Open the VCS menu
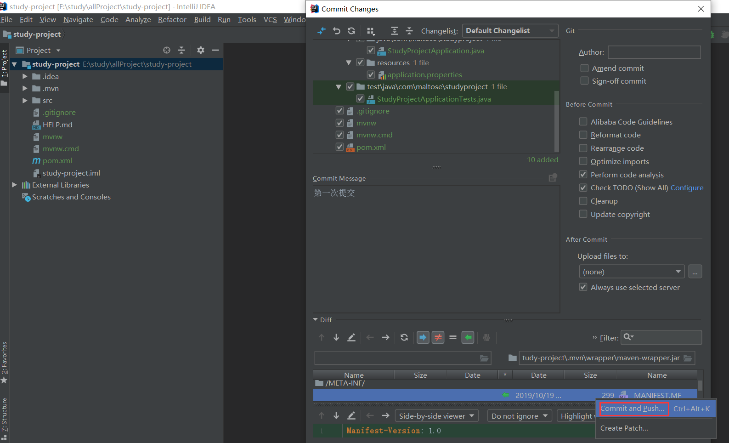Screen dimensions: 729x443 [x=270, y=19]
